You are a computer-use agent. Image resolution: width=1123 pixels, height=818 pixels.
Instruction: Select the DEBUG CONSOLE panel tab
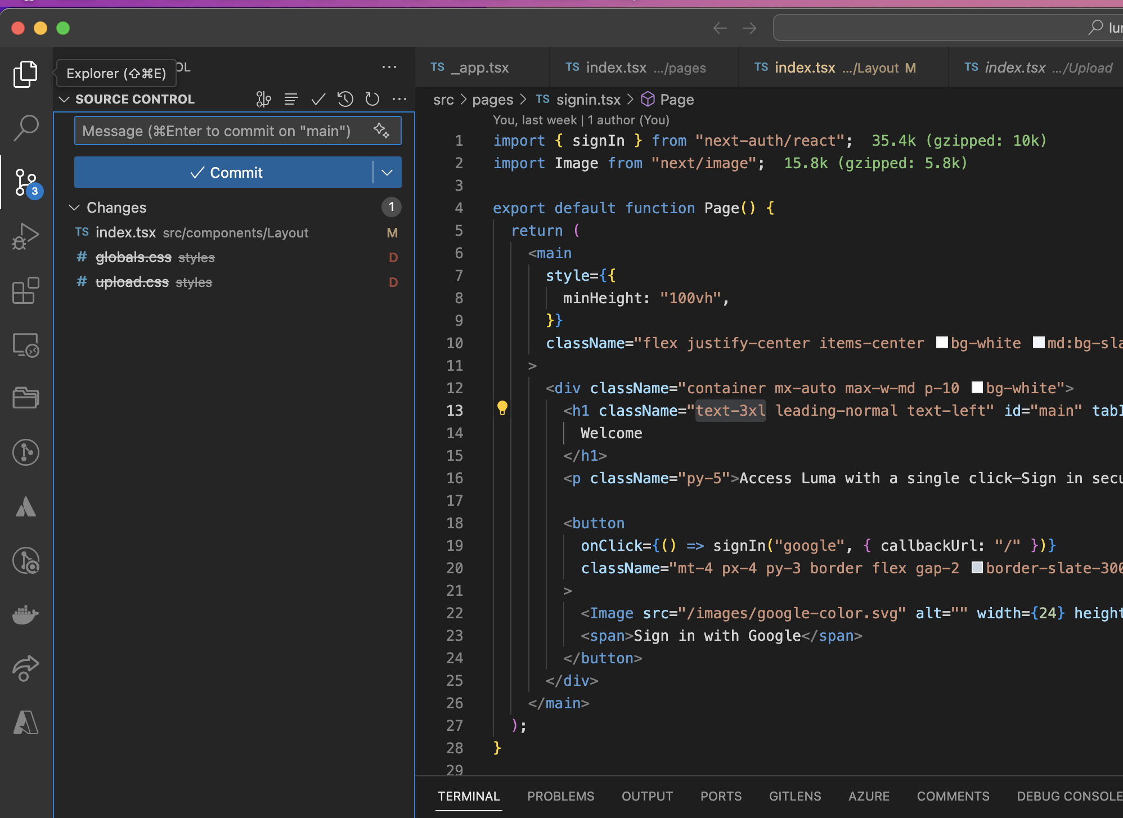(x=1070, y=796)
